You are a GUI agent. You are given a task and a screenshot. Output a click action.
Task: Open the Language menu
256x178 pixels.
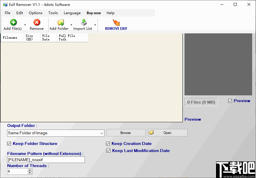72,13
